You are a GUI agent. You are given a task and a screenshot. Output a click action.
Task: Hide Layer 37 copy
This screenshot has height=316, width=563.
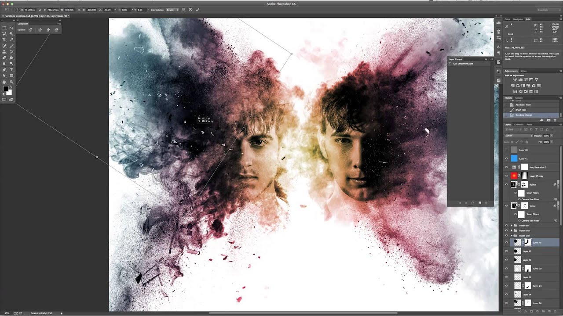[506, 176]
